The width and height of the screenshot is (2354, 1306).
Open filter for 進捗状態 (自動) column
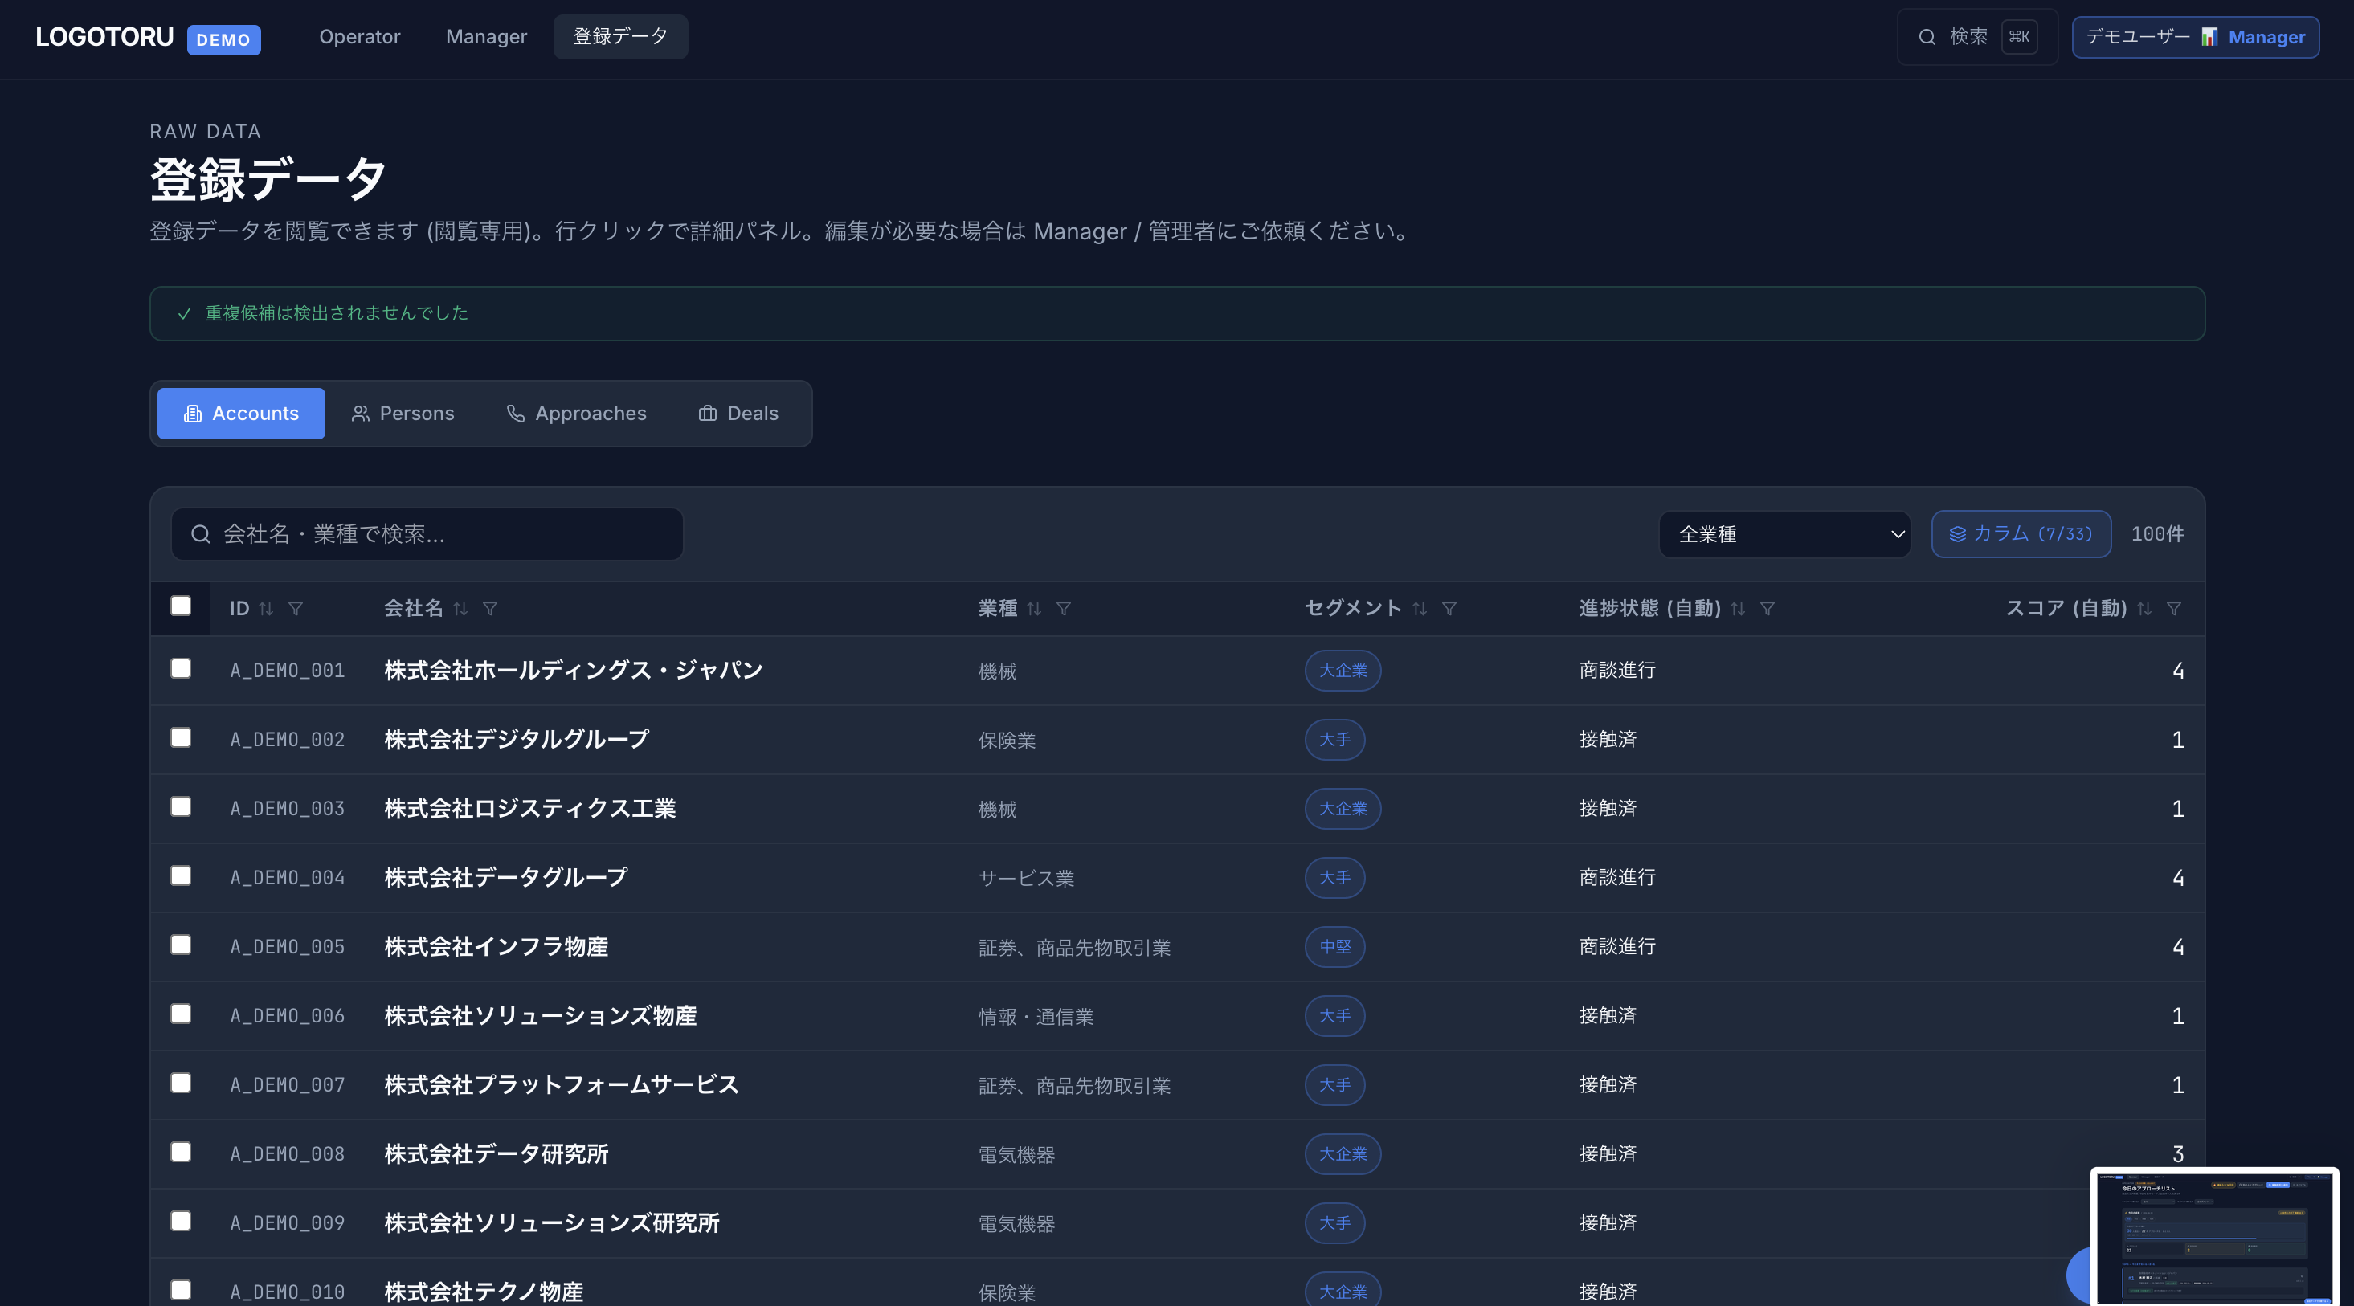point(1768,608)
